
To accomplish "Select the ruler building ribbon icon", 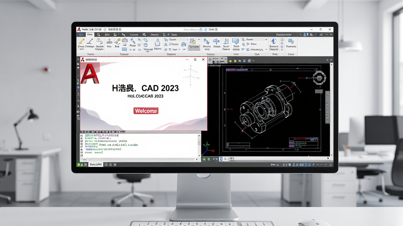I will [x=226, y=41].
